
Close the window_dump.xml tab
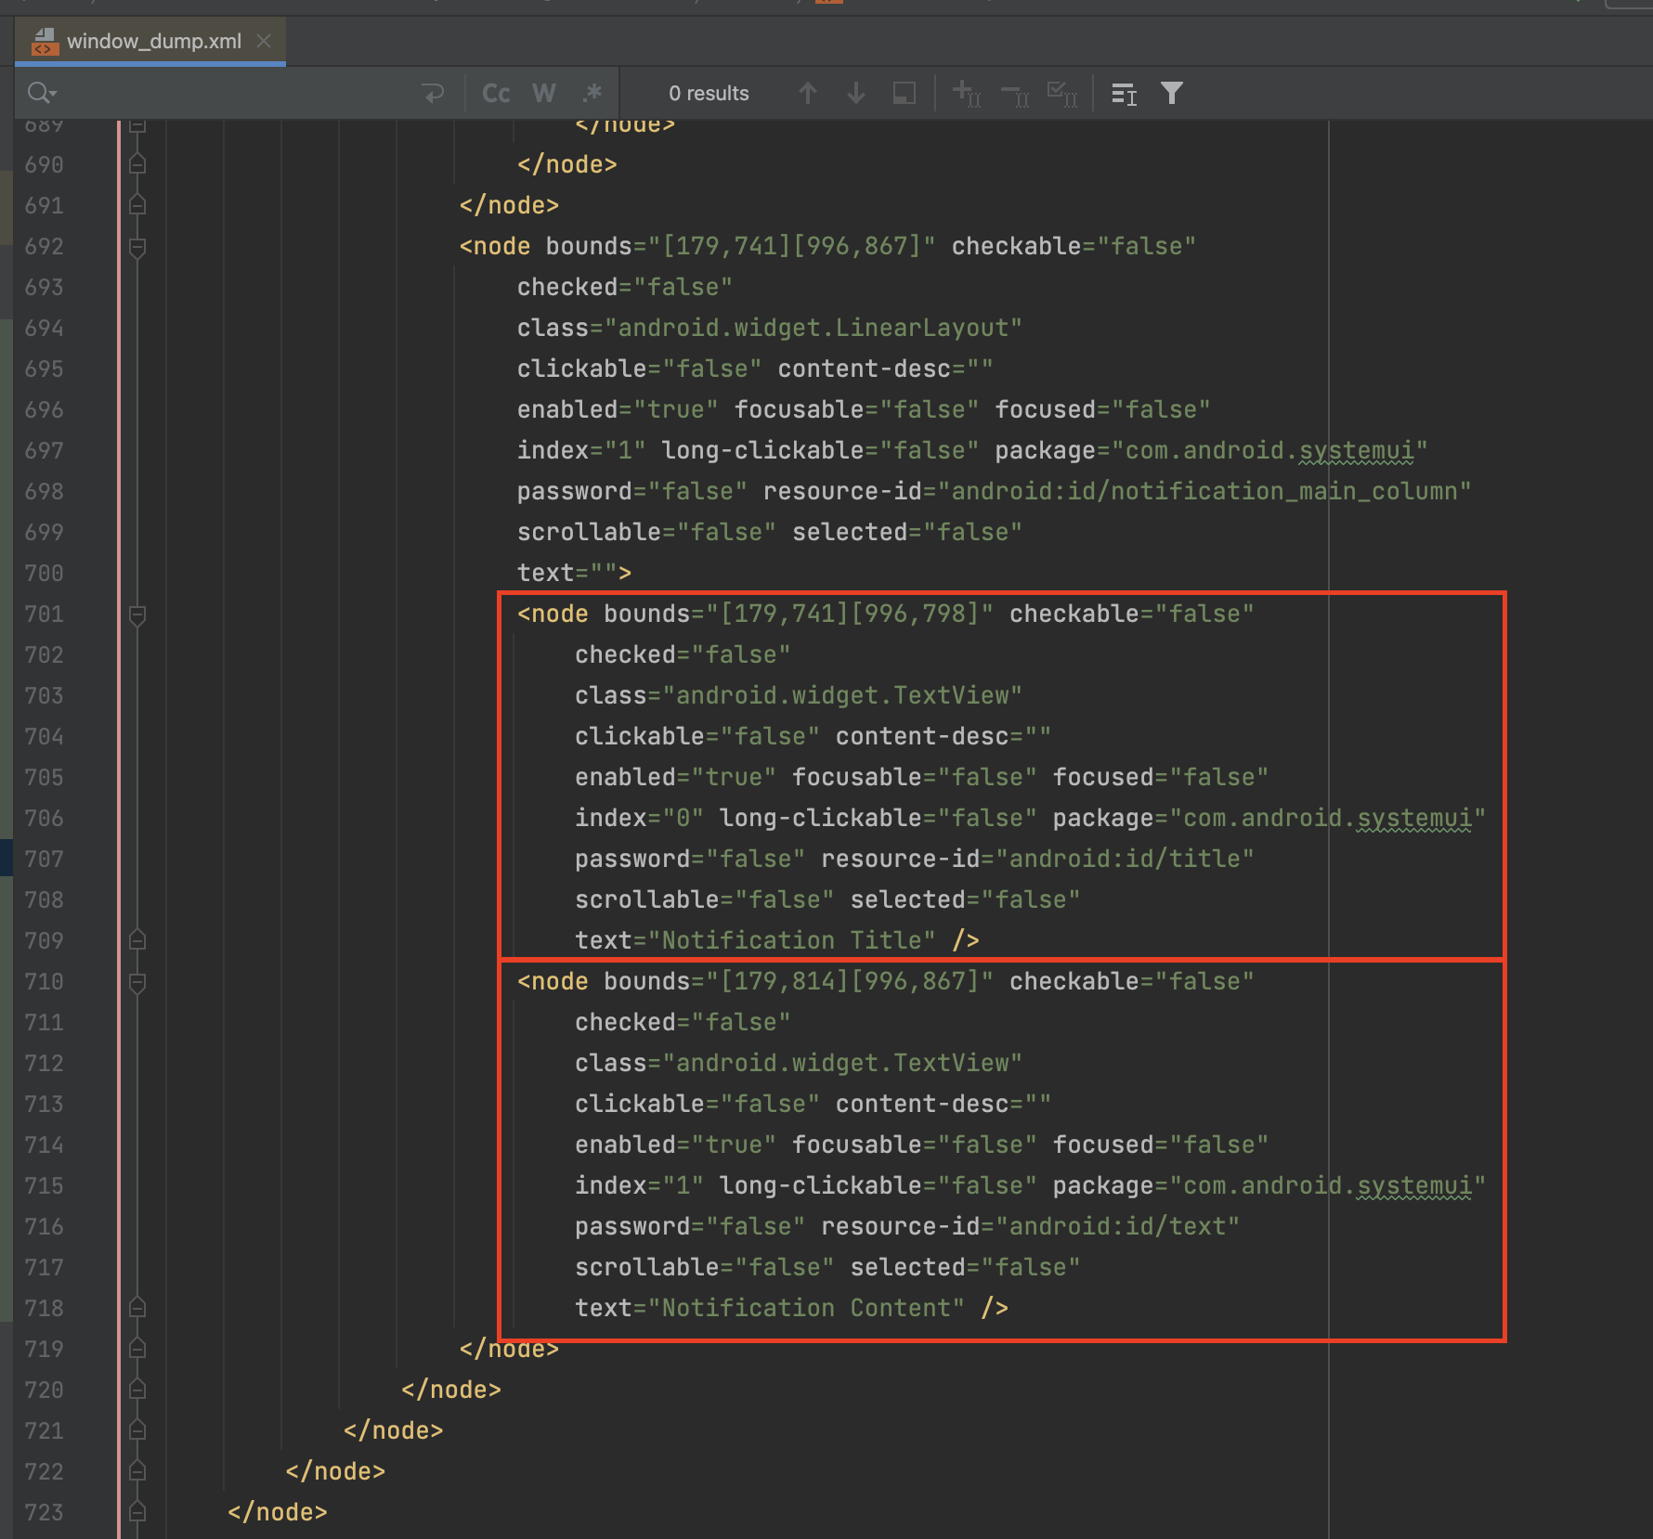tap(264, 41)
